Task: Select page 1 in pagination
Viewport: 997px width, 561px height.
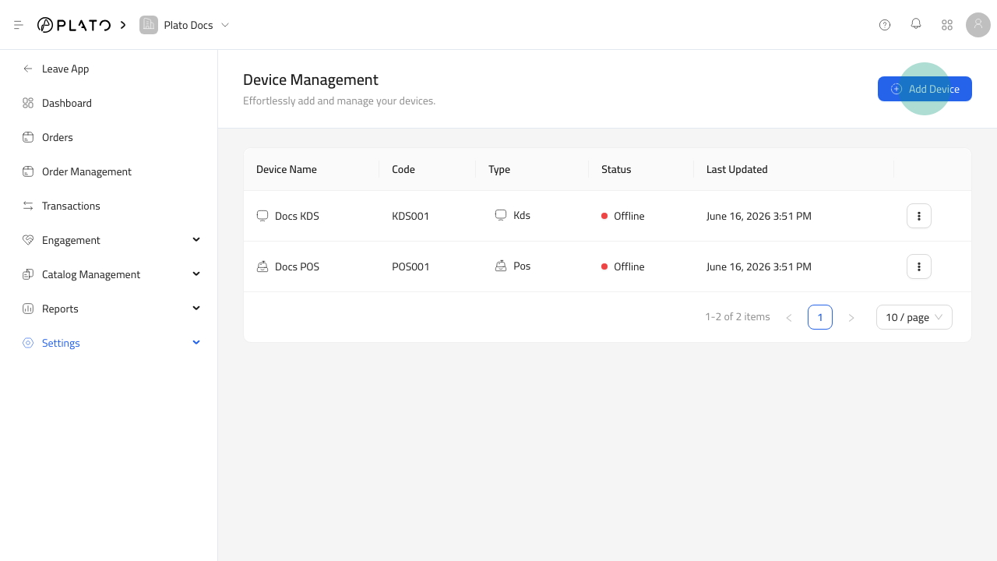Action: pyautogui.click(x=820, y=317)
